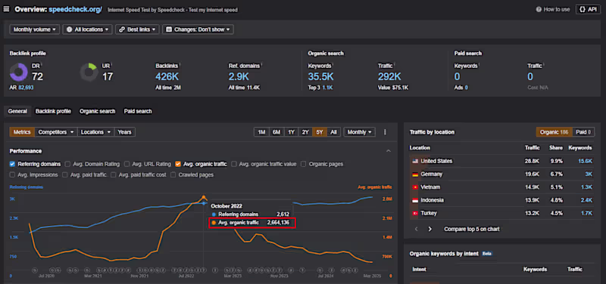The width and height of the screenshot is (606, 284).
Task: Go to previous locations page arrow
Action: [416, 229]
